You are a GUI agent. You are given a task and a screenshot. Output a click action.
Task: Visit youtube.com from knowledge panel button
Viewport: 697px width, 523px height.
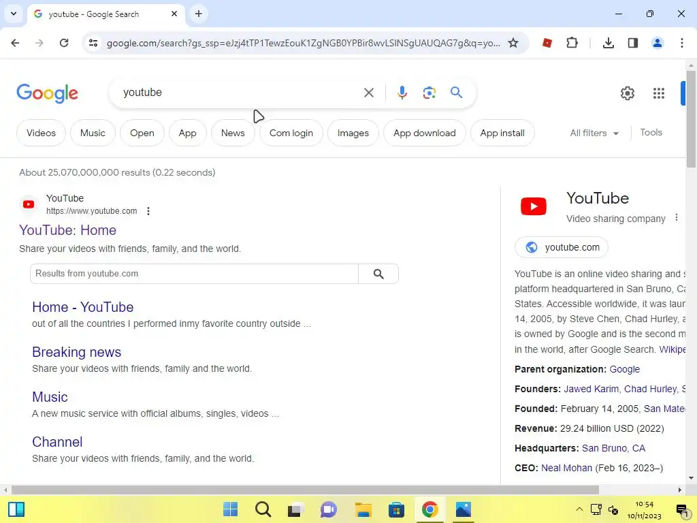click(562, 247)
